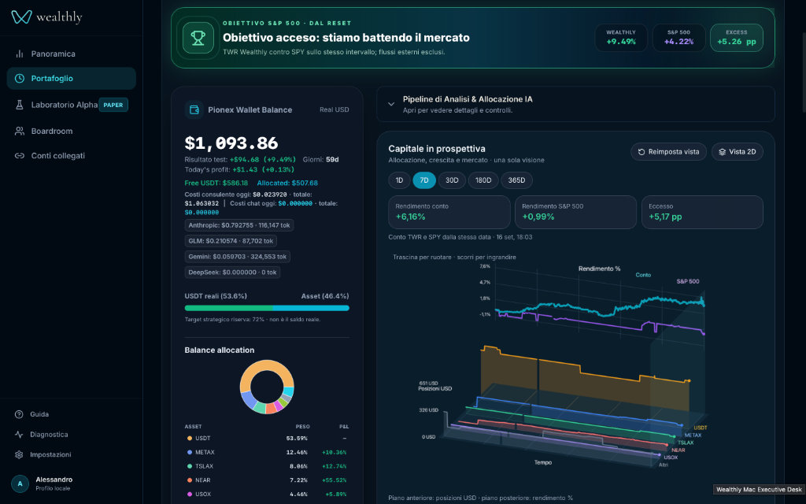
Task: Click the TSLAX weight 8.06% value
Action: pyautogui.click(x=297, y=466)
